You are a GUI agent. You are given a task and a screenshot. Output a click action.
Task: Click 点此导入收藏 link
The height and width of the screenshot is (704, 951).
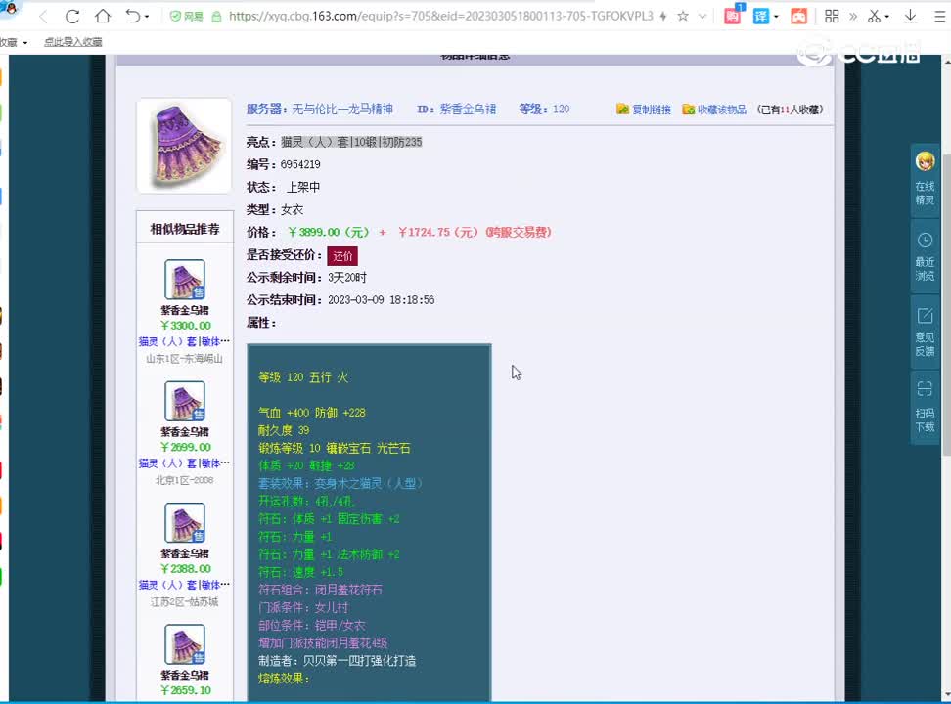point(72,42)
